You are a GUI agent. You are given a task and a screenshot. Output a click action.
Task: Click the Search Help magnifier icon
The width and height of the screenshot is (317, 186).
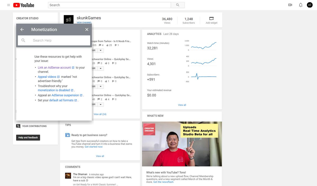click(24, 40)
